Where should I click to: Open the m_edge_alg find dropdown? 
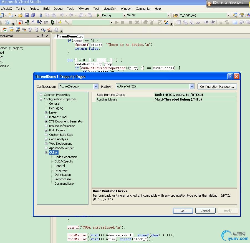(228, 15)
